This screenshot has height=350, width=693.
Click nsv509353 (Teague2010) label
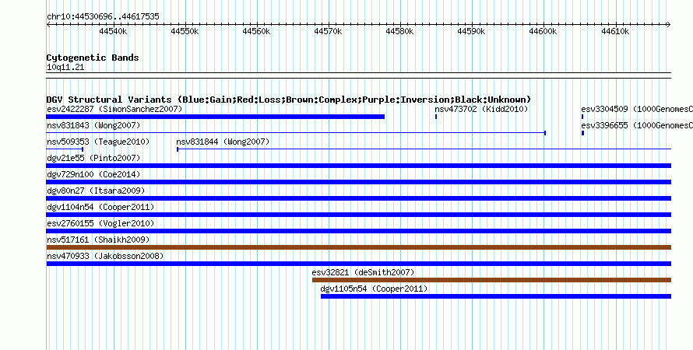coord(98,142)
